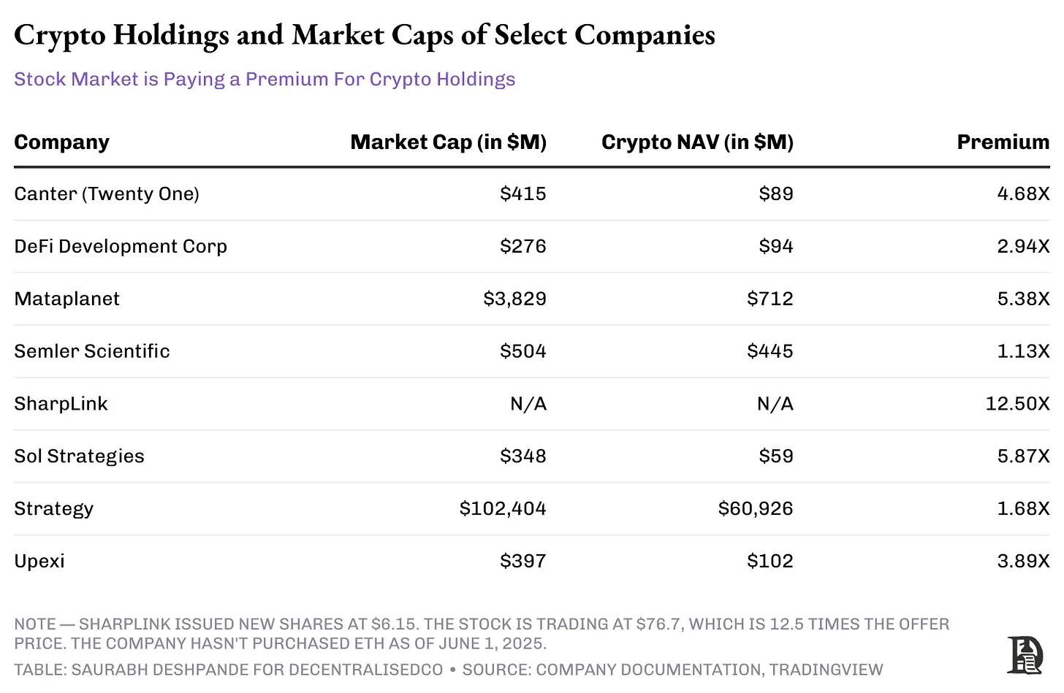Select the chart title about Crypto Holdings

coord(365,35)
